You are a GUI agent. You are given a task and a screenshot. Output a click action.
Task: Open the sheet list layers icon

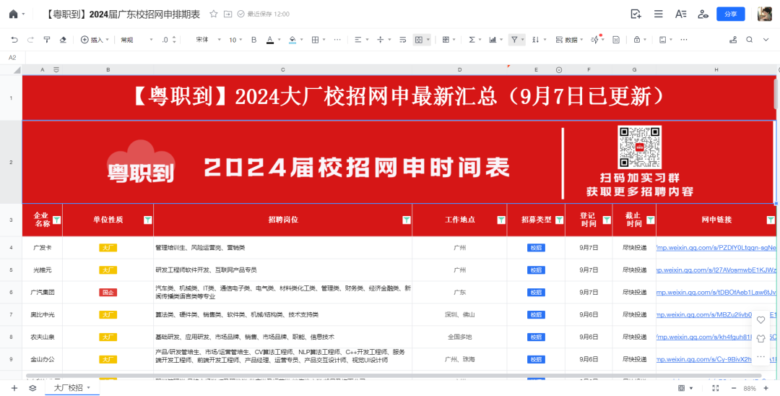32,388
